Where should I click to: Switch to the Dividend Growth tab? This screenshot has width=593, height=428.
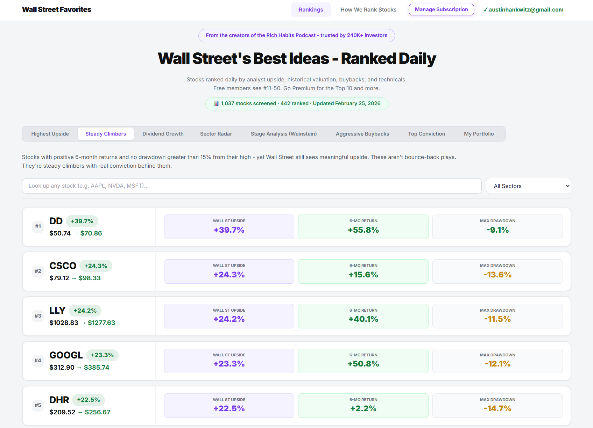tap(163, 134)
